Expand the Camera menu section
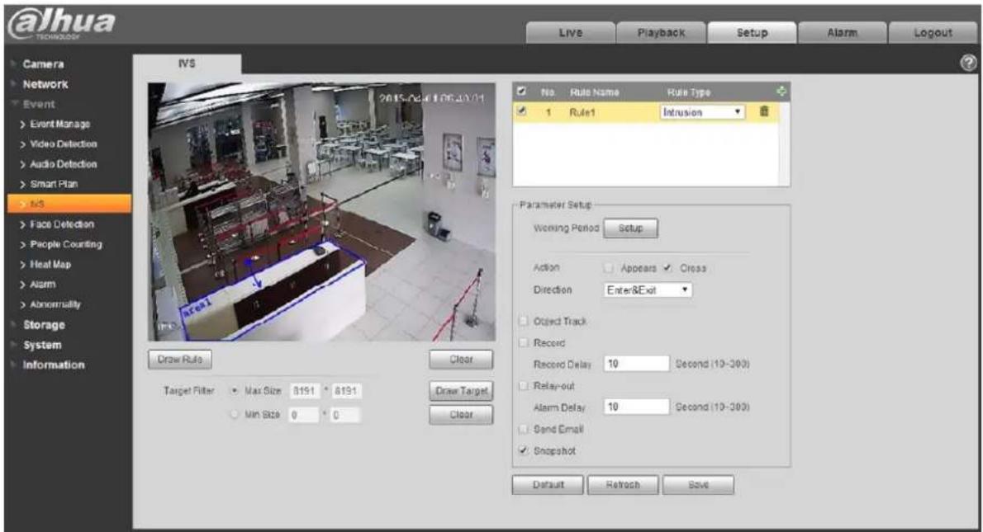 [43, 64]
